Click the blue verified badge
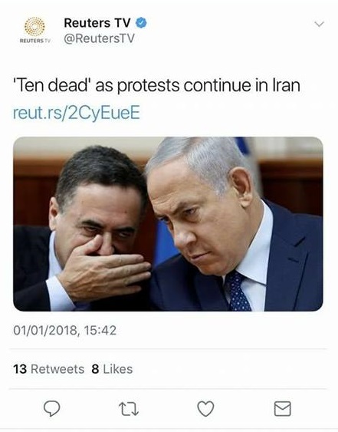338x432 pixels. (141, 23)
